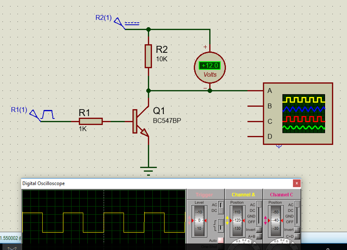Toggle Channel C Invert button
This screenshot has width=347, height=250.
pos(297,230)
